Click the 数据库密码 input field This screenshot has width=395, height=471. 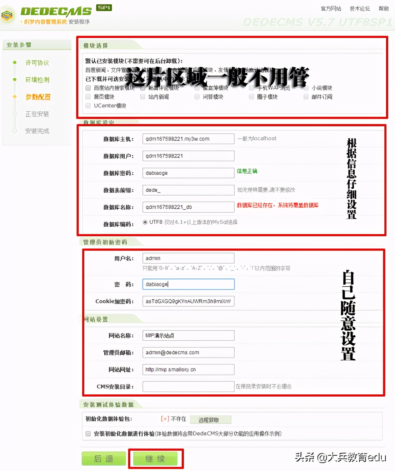coord(188,173)
